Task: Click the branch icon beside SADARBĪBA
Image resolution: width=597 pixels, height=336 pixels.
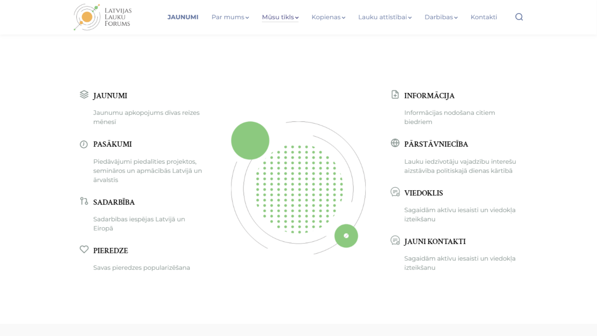Action: click(x=84, y=201)
